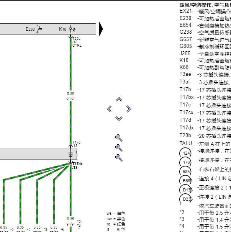
Task: Select the G657 legend entry
Action: (205, 39)
